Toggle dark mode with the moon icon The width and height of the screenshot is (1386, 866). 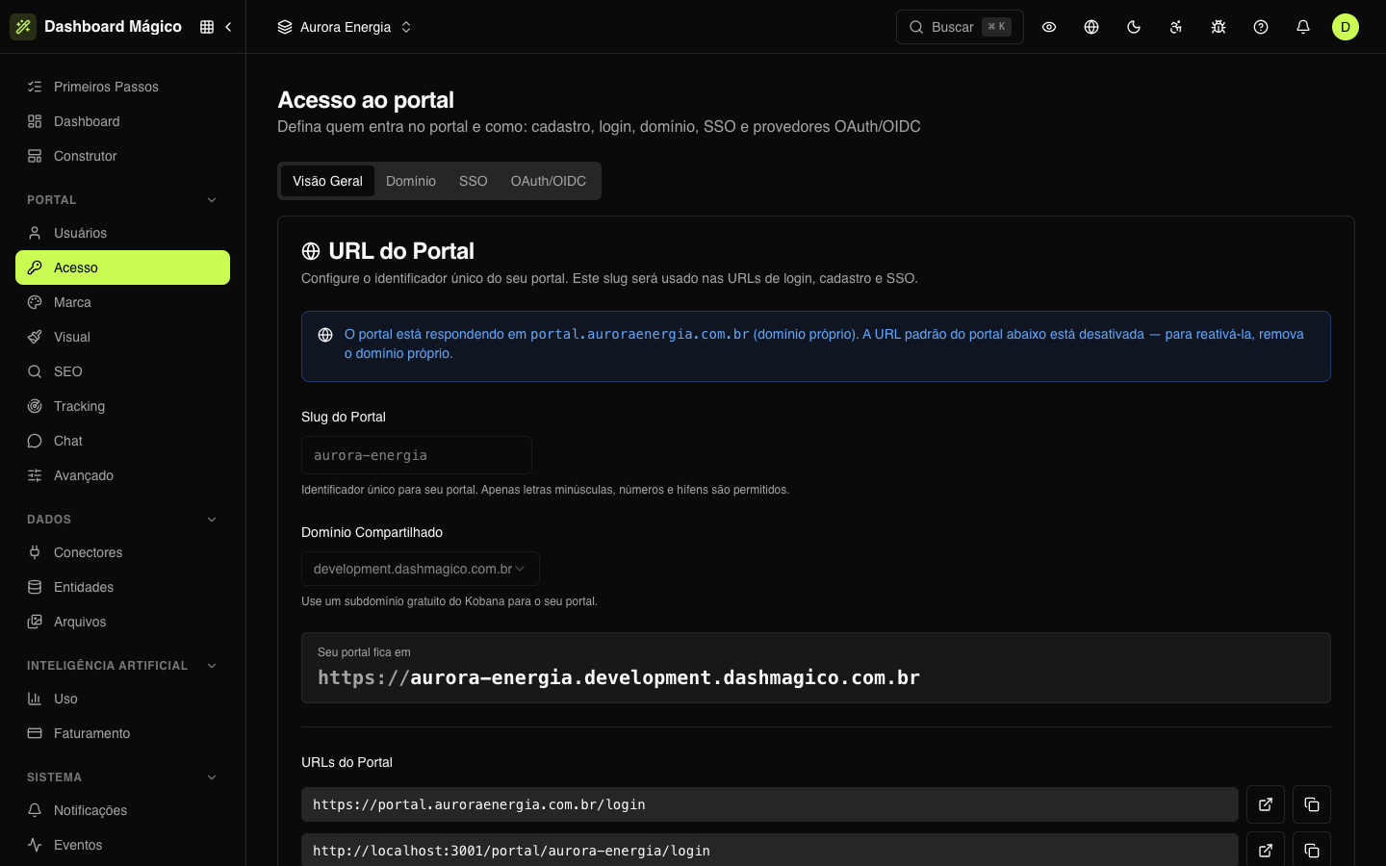[x=1134, y=27]
